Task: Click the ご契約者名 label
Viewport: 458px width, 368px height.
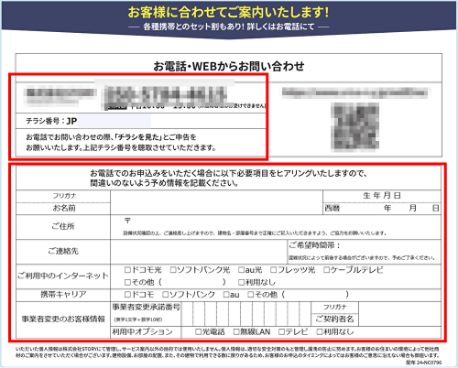Action: (x=334, y=319)
